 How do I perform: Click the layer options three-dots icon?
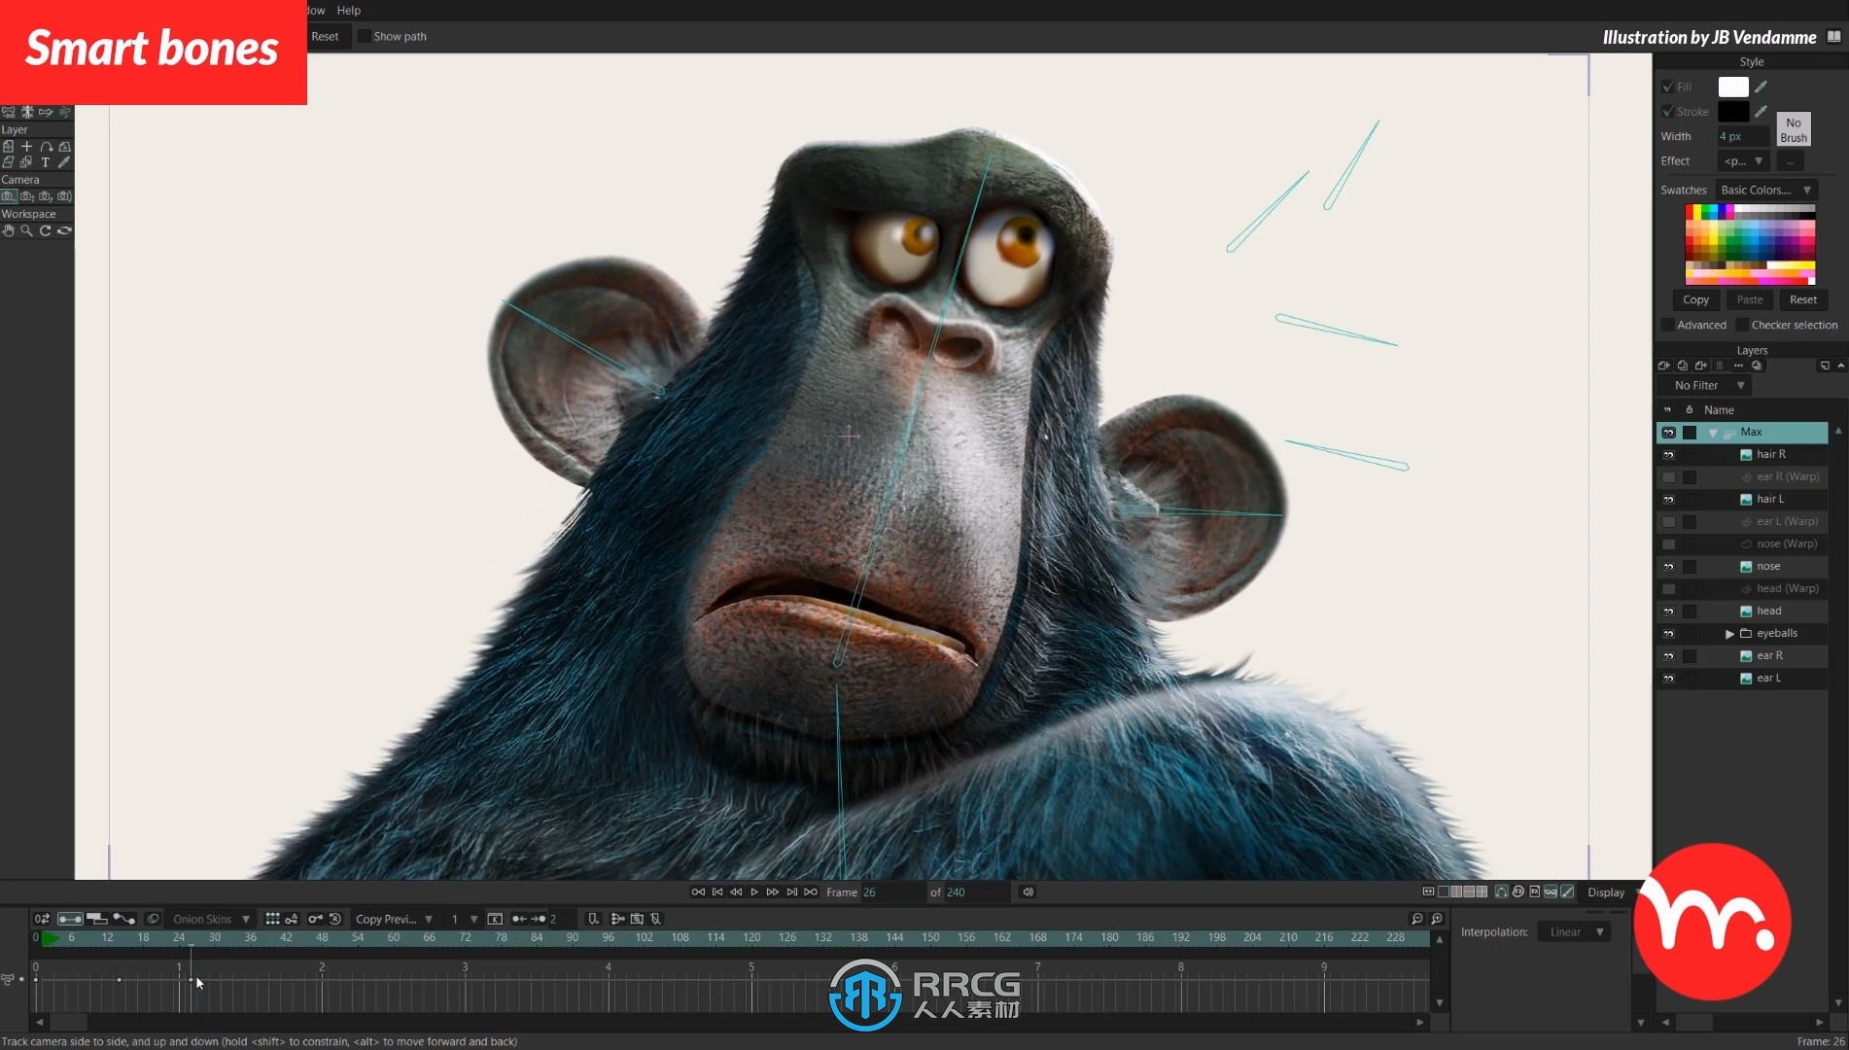[x=1738, y=366]
